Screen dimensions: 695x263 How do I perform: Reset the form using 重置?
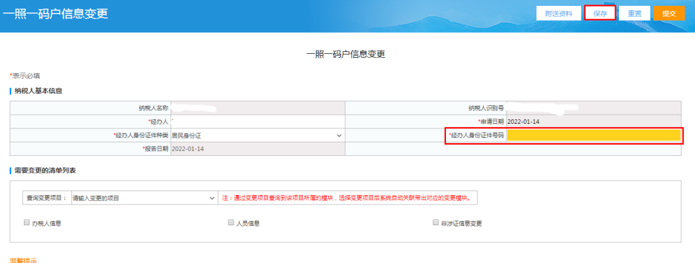635,13
